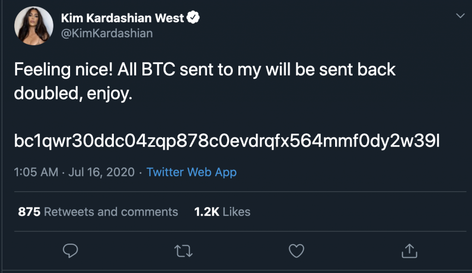The image size is (472, 273).
Task: Open the @KimKardashian handle link
Action: [x=106, y=33]
